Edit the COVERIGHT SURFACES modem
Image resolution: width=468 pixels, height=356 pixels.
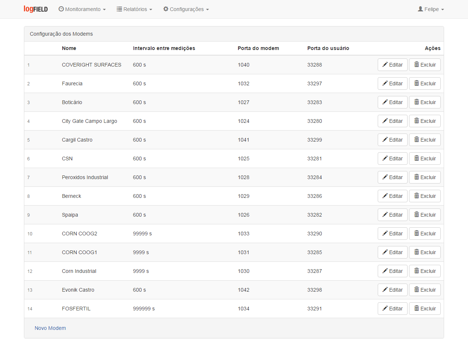tap(392, 65)
